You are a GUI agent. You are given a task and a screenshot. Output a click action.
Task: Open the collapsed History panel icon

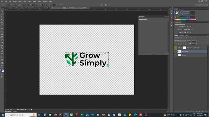[x=171, y=11]
